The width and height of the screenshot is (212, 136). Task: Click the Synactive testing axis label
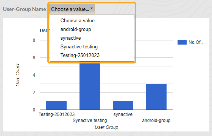point(90,121)
